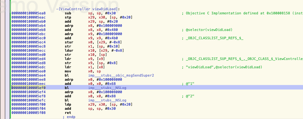Open the second imp___stubs__NSLog reference

click(107, 100)
